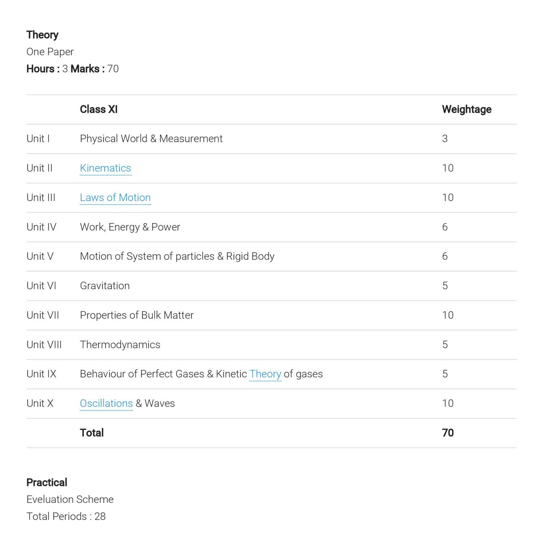Click the Unit VIII label
542x542 pixels.
[44, 345]
